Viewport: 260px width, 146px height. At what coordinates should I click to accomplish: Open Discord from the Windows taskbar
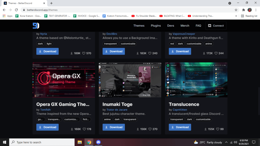point(98,142)
